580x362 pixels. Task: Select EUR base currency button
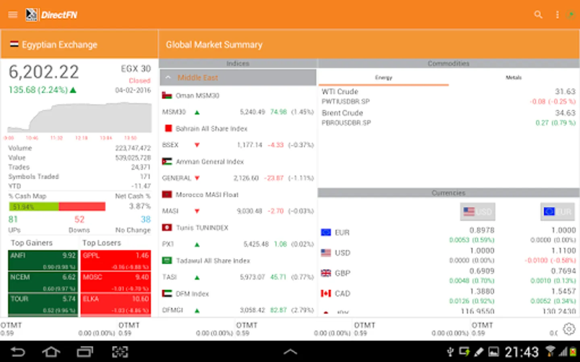(x=557, y=212)
